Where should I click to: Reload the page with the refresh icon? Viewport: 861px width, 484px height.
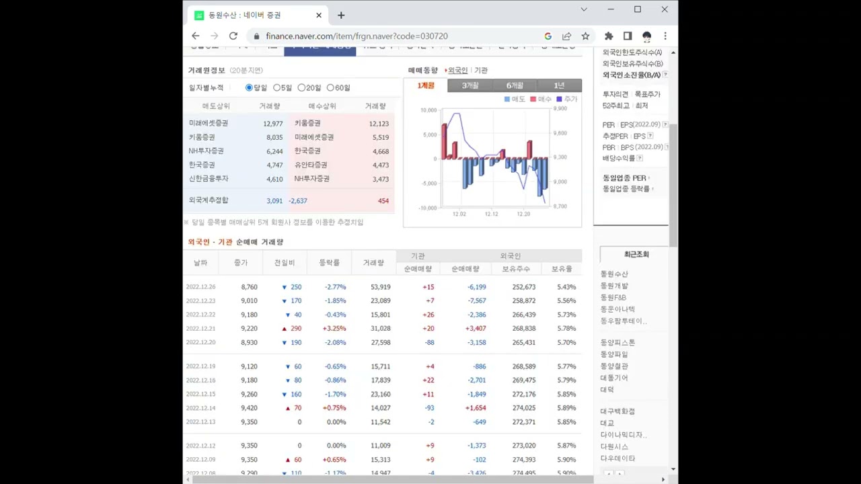[x=233, y=36]
